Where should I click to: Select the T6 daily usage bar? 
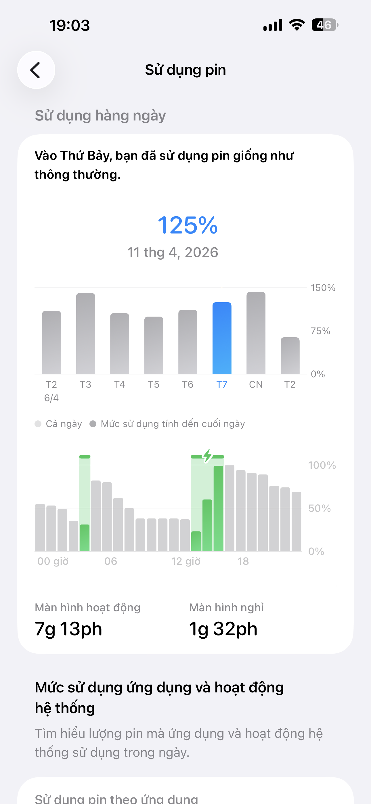pos(188,342)
